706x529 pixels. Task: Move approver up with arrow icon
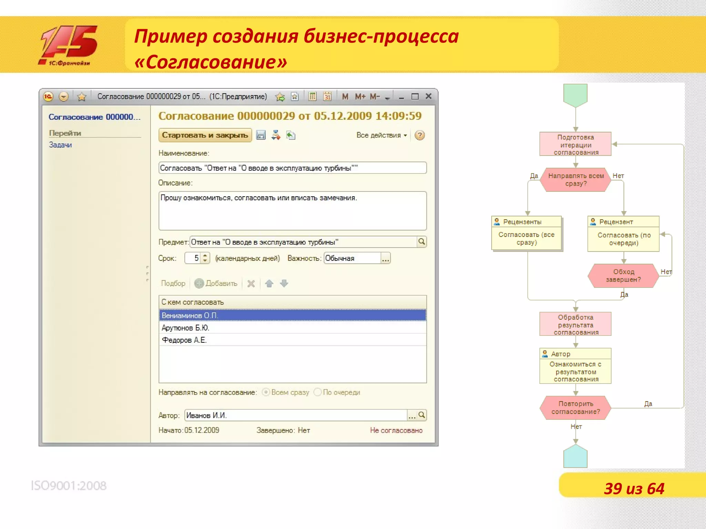pos(269,283)
